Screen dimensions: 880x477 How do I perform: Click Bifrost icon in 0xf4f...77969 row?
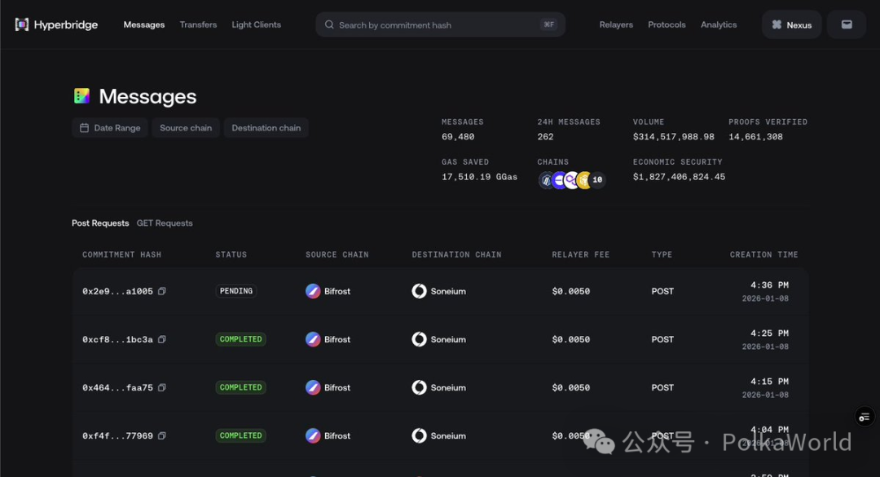point(313,436)
